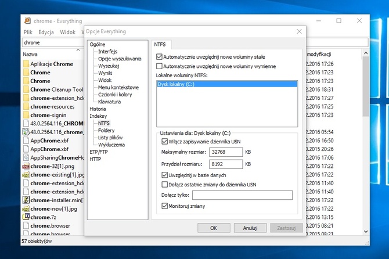Image resolution: width=389 pixels, height=259 pixels.
Task: Click the Chrome Cleanup Tool folder icon
Action: click(26, 89)
